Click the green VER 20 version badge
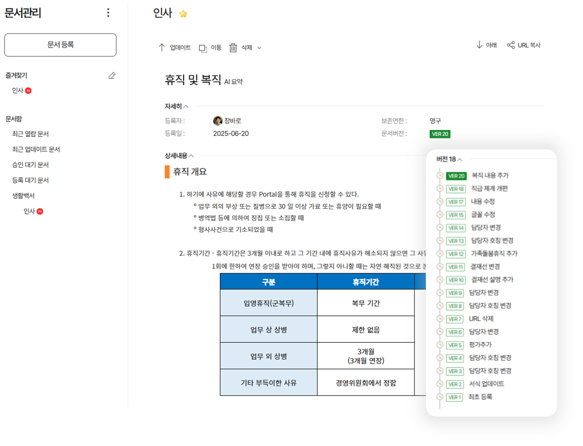 click(440, 134)
